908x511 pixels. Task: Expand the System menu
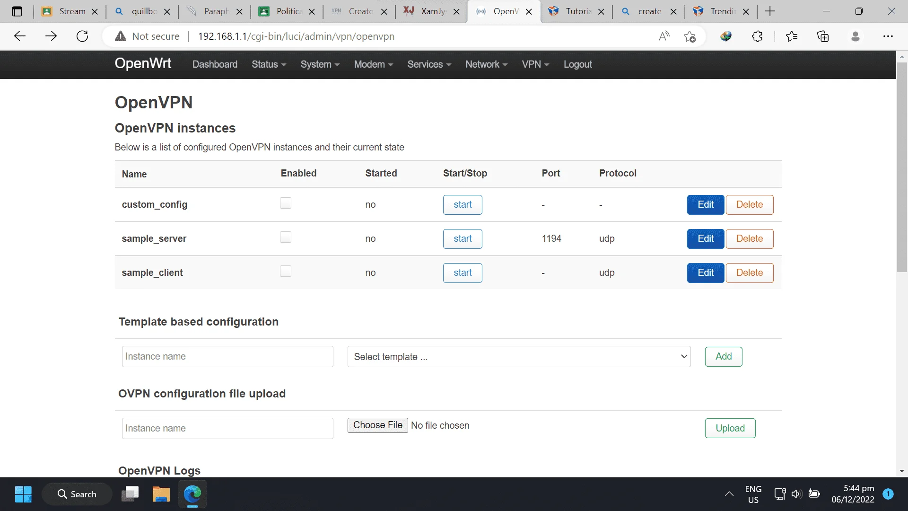pyautogui.click(x=320, y=64)
